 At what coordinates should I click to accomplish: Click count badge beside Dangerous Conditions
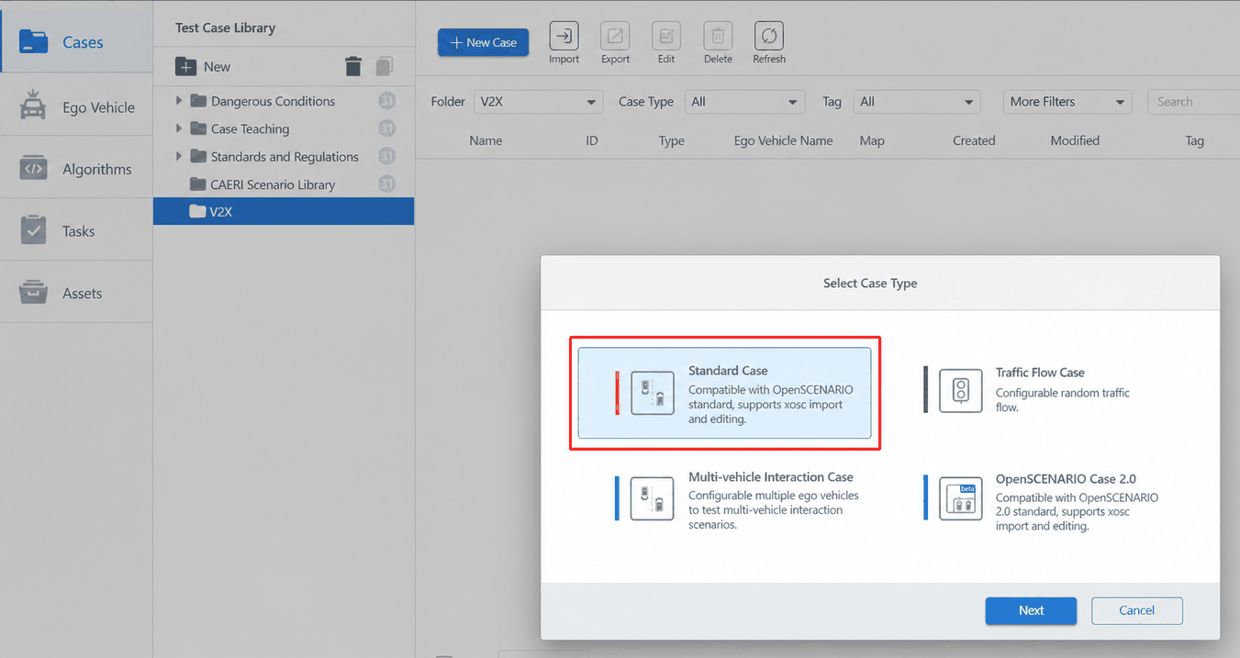click(387, 101)
